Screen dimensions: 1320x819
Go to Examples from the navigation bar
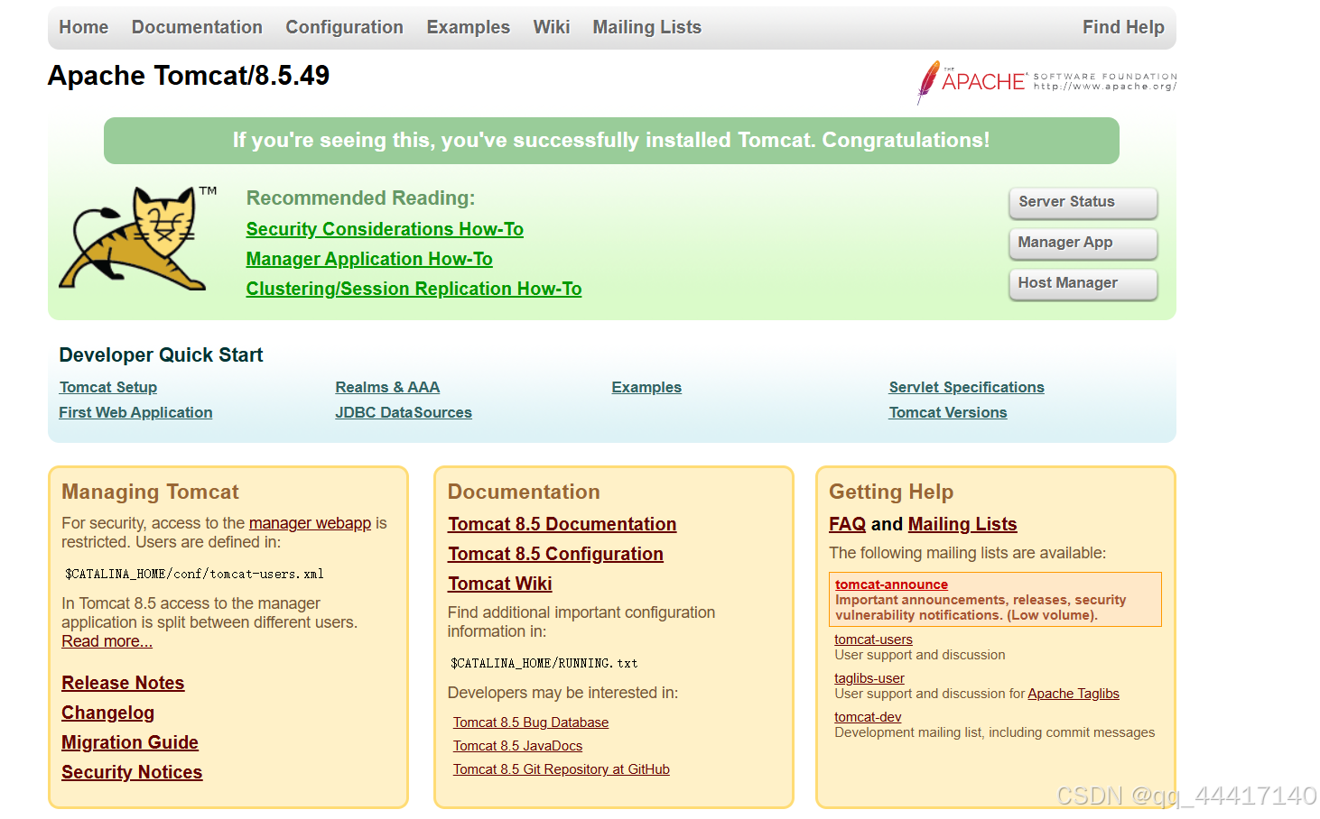coord(469,27)
